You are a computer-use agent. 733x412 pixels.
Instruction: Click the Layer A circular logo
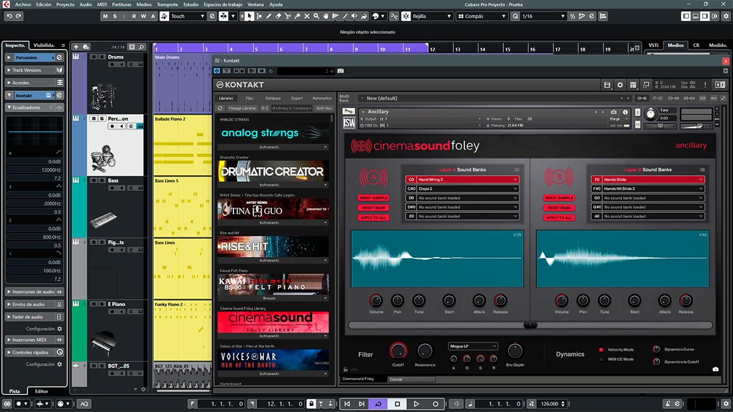coord(373,178)
